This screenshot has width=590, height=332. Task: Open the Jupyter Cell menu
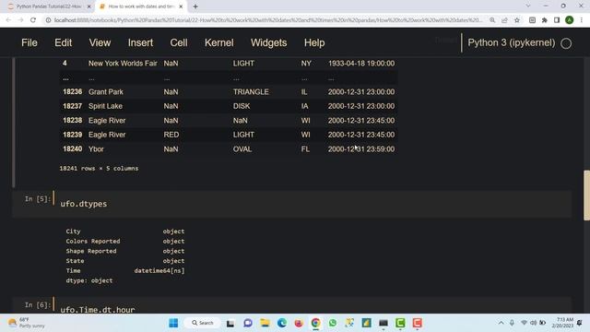179,42
